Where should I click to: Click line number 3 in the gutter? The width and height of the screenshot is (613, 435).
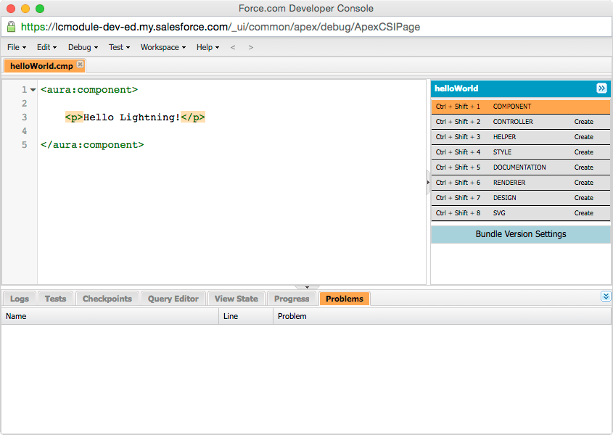click(x=24, y=117)
